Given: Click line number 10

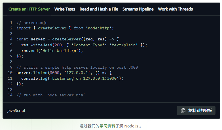Looking at the screenshot, I should pos(10,73).
